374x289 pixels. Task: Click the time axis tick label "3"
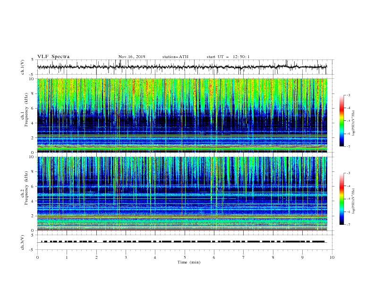coord(126,257)
